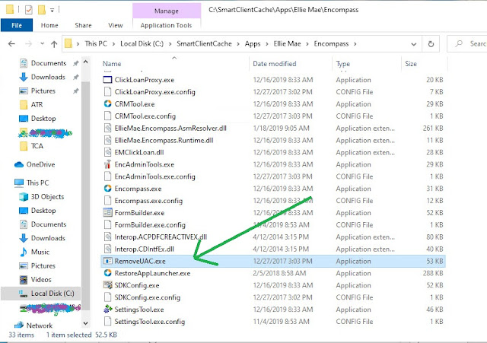This screenshot has height=343, width=487.
Task: Switch to the Share ribbon tab
Action: pos(83,25)
